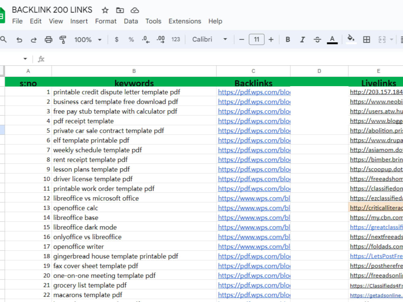Open the borders menu

pos(366,39)
